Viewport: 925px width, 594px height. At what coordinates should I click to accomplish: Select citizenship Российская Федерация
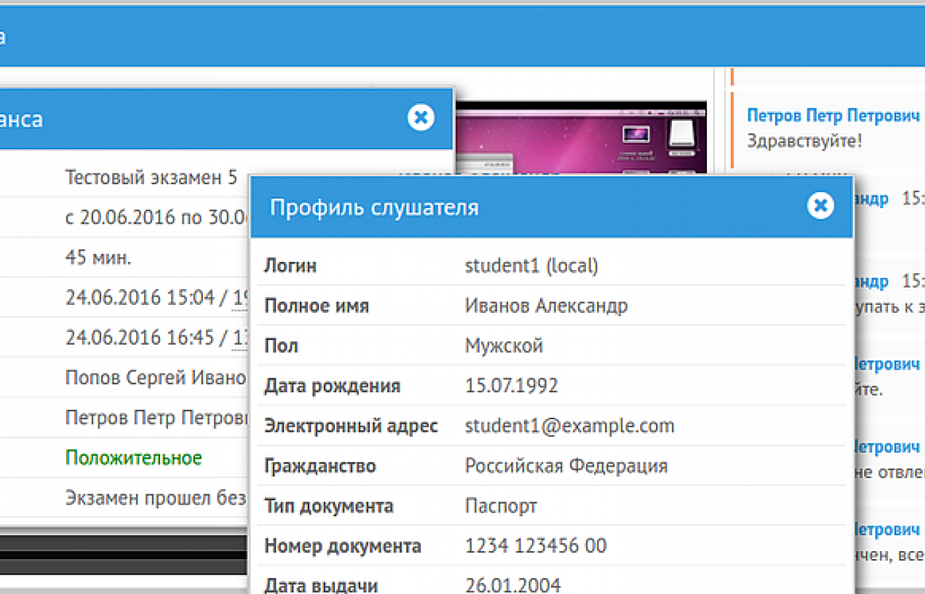(566, 466)
